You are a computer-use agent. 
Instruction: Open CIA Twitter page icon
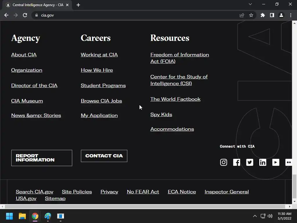(250, 162)
